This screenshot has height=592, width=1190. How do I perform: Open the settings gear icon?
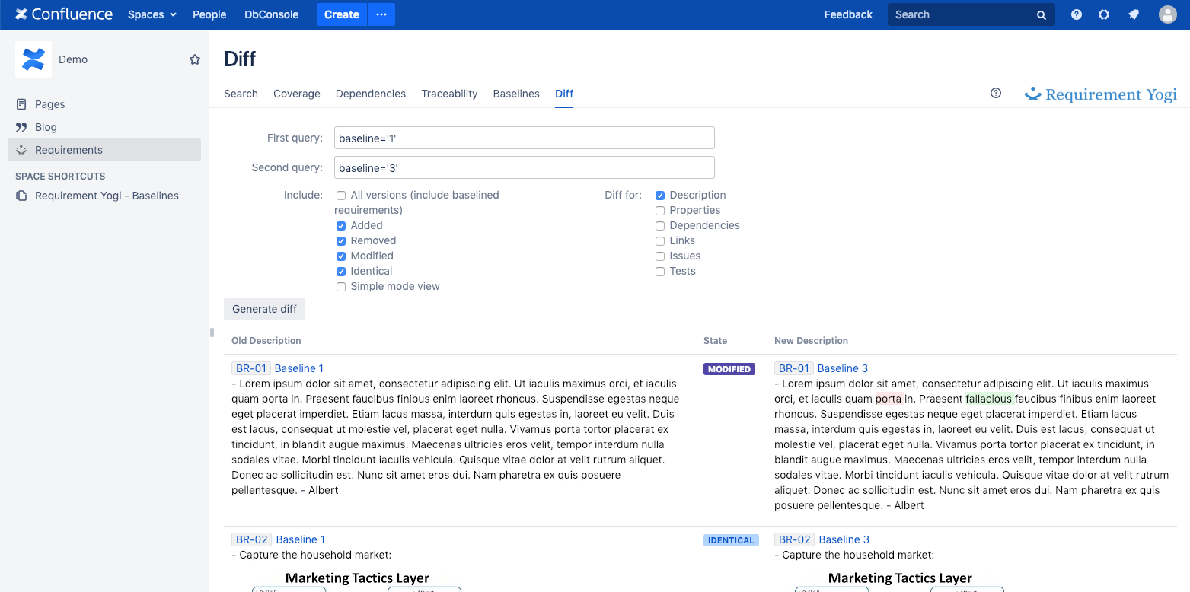1104,14
